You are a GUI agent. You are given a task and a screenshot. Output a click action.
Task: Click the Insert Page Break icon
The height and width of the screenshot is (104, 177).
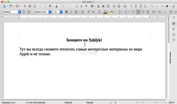coord(114,6)
